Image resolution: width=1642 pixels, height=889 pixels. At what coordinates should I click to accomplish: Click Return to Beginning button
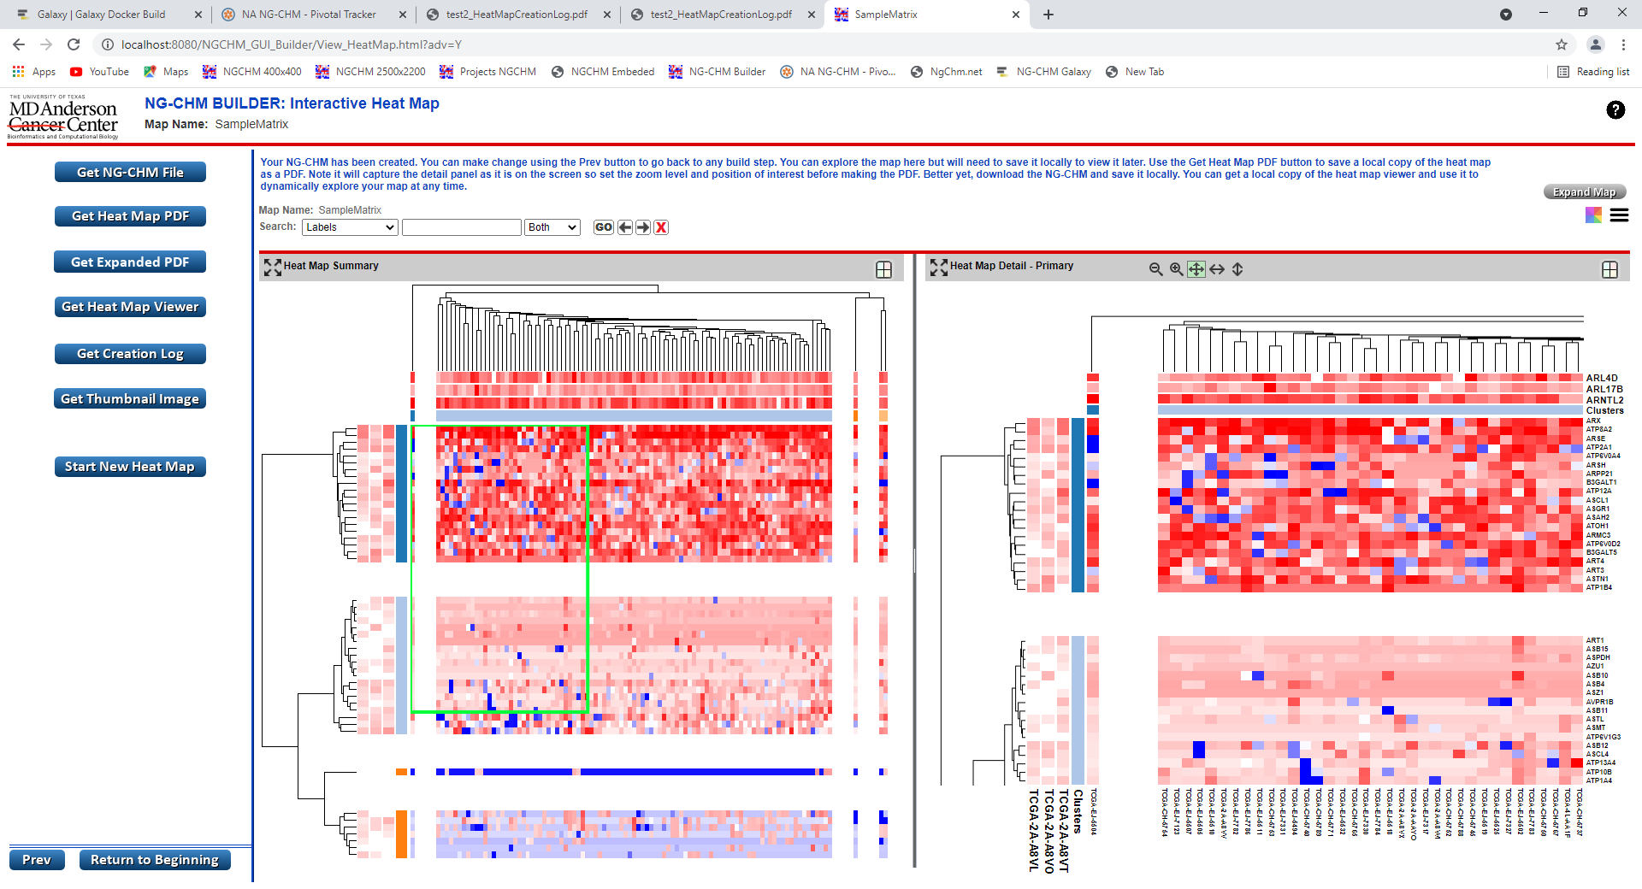155,860
